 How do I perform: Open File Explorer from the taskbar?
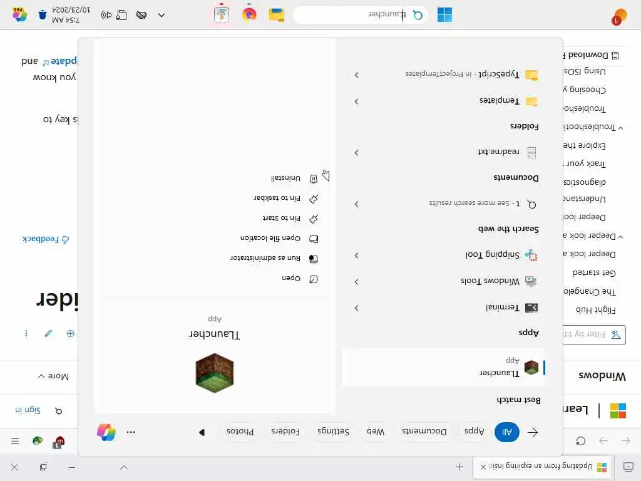(x=277, y=15)
